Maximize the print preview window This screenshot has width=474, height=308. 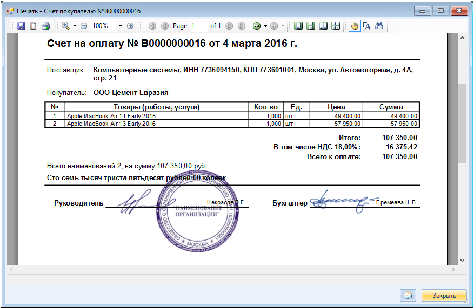coord(440,11)
